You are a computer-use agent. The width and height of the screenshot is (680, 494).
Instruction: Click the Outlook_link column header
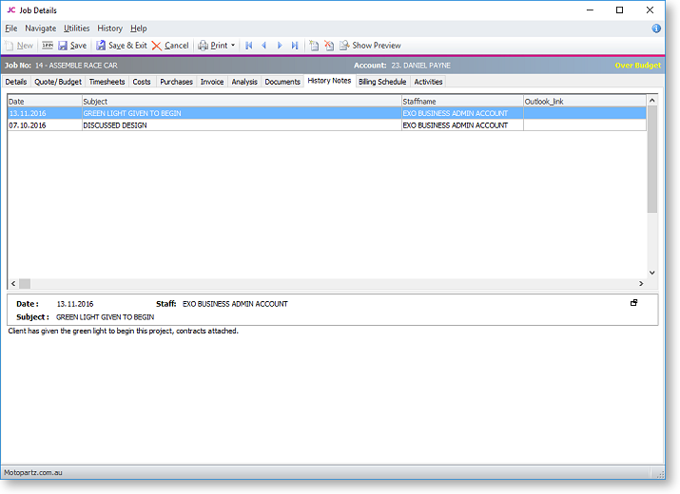[585, 102]
